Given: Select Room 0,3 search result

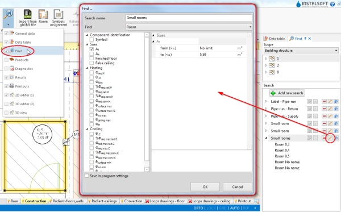Looking at the screenshot, I should point(282,144).
